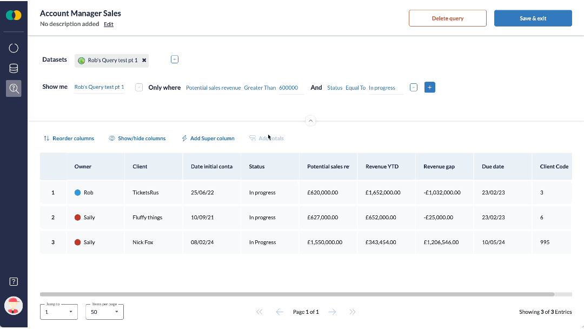Image resolution: width=584 pixels, height=329 pixels.
Task: Click minus icon next to Datasets chip
Action: (x=174, y=59)
